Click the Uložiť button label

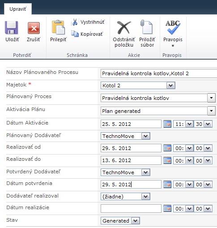click(x=12, y=39)
